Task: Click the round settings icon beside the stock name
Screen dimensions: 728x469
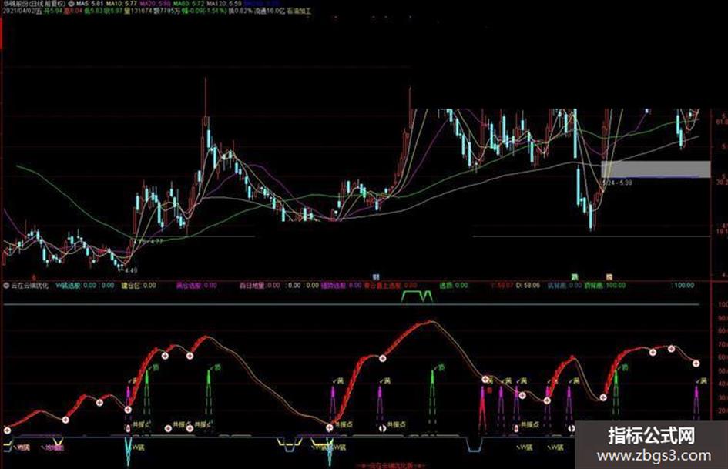Action: [71, 3]
